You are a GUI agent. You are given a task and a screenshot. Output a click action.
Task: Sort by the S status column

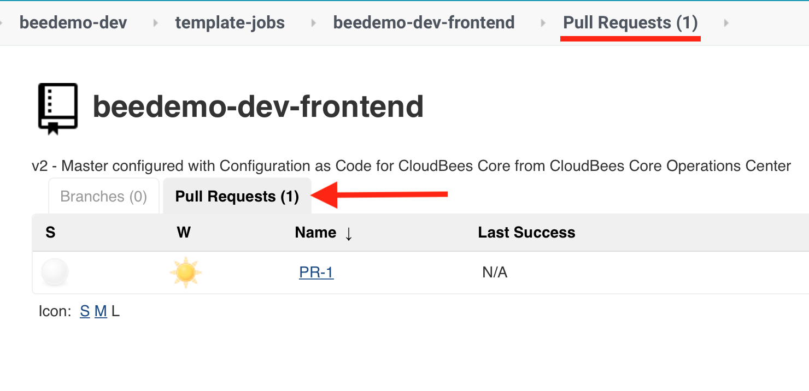[51, 233]
